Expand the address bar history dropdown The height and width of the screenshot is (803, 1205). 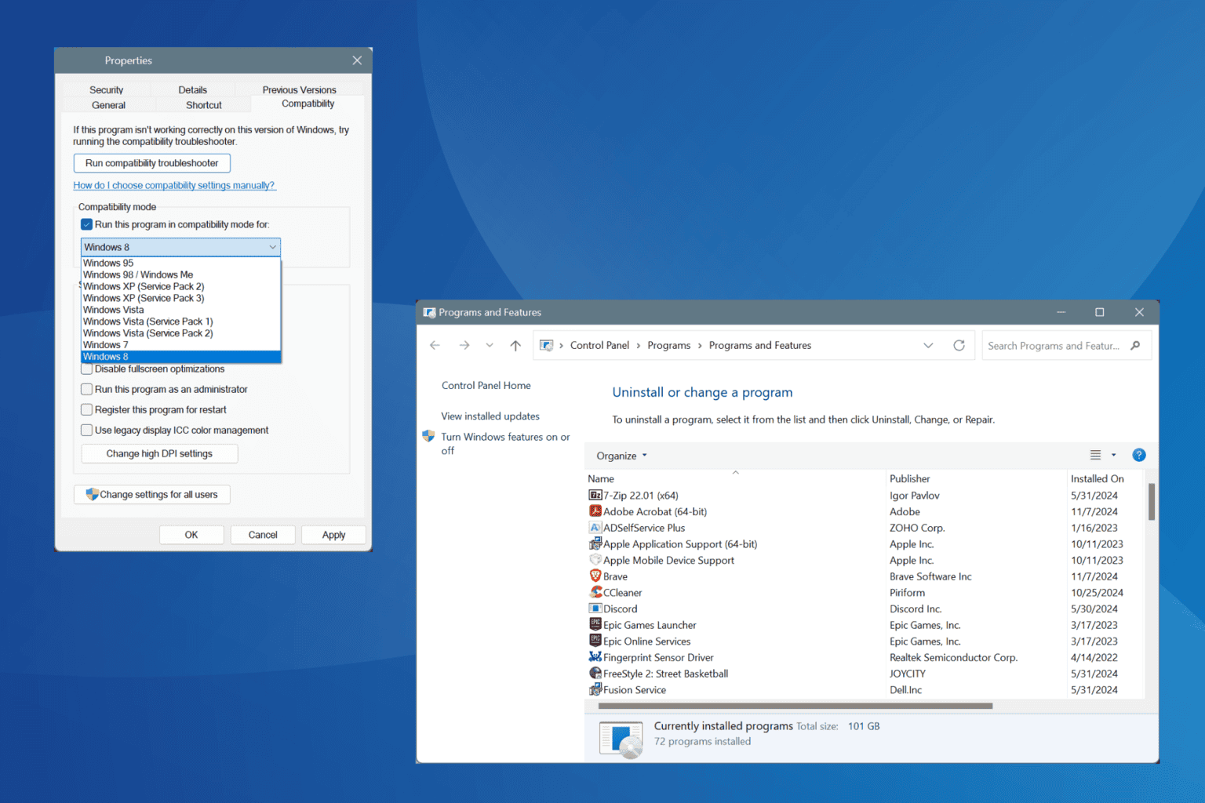click(x=928, y=345)
